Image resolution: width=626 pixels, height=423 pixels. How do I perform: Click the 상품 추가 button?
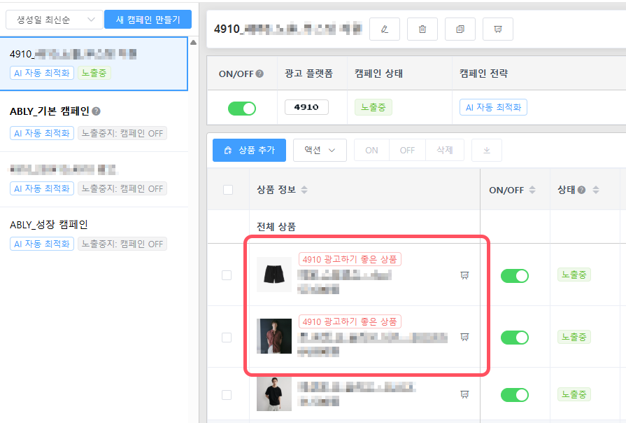249,151
